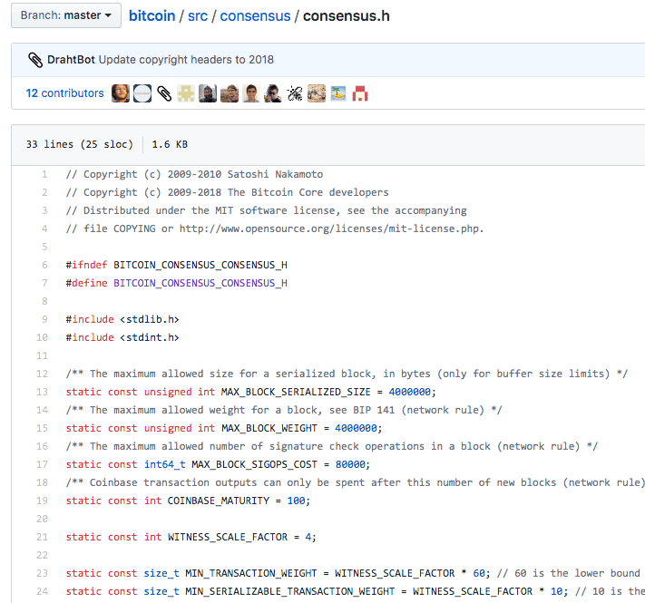Screen dimensions: 645x603
Task: Click the paperclip contributor avatar in contributors row
Action: pyautogui.click(x=164, y=93)
